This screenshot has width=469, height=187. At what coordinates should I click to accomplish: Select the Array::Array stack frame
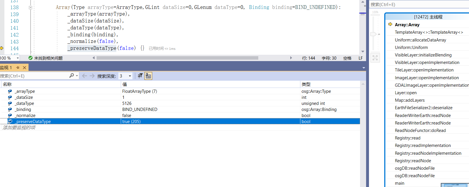(407, 25)
